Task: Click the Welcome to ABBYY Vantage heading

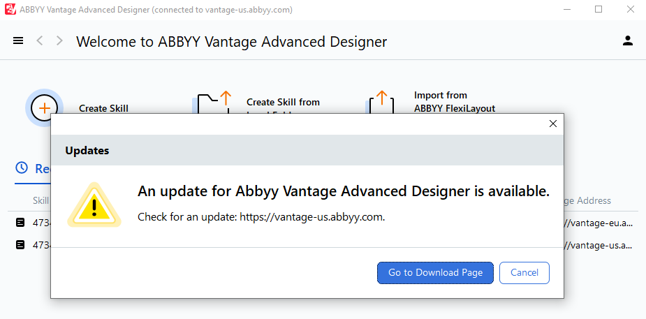Action: tap(232, 42)
